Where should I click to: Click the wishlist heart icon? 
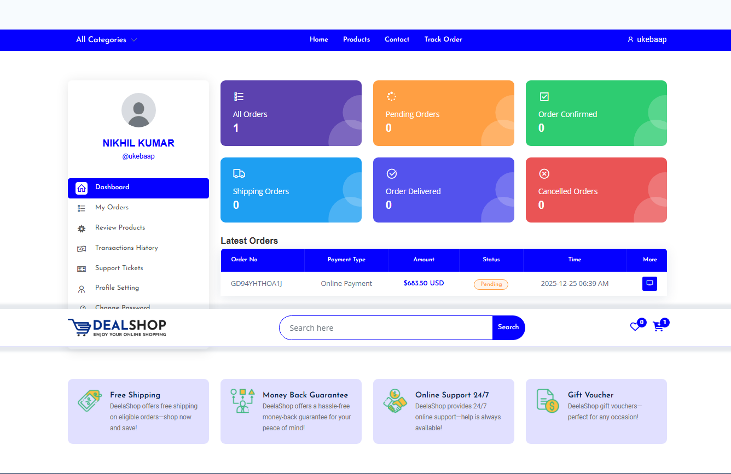[635, 327]
